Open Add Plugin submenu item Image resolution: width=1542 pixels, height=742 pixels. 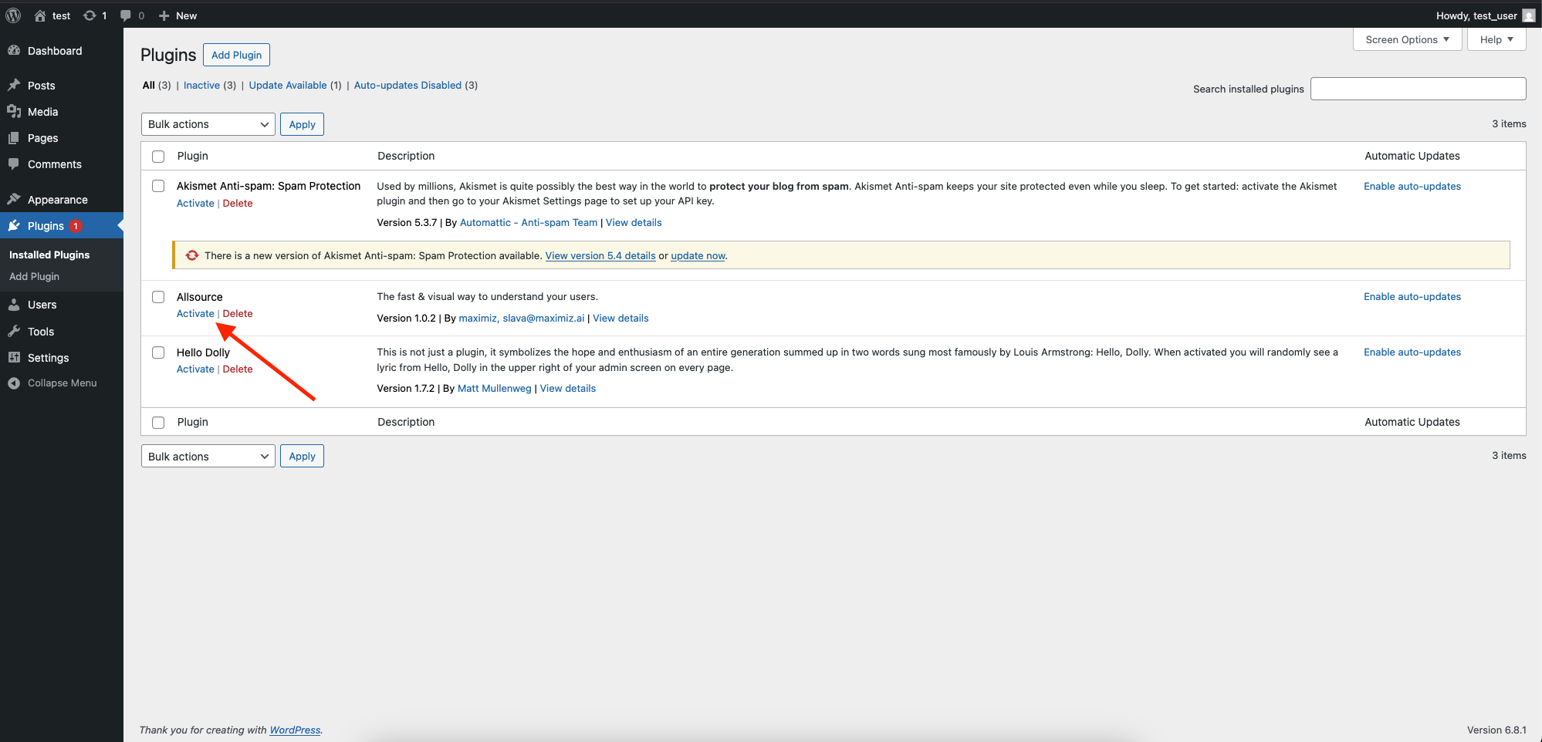[34, 276]
